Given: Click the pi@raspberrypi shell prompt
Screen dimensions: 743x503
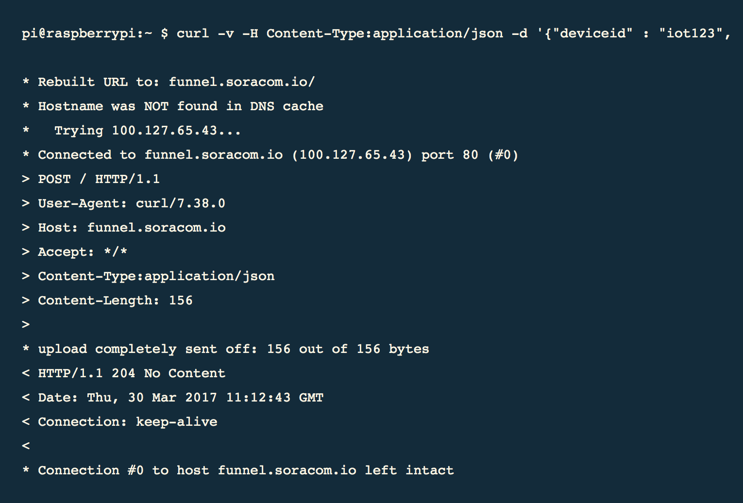Looking at the screenshot, I should click(86, 34).
